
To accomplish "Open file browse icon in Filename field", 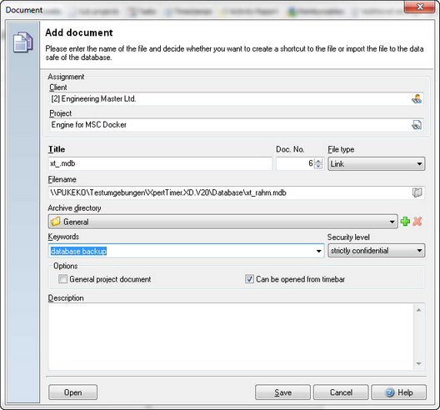I will point(417,192).
